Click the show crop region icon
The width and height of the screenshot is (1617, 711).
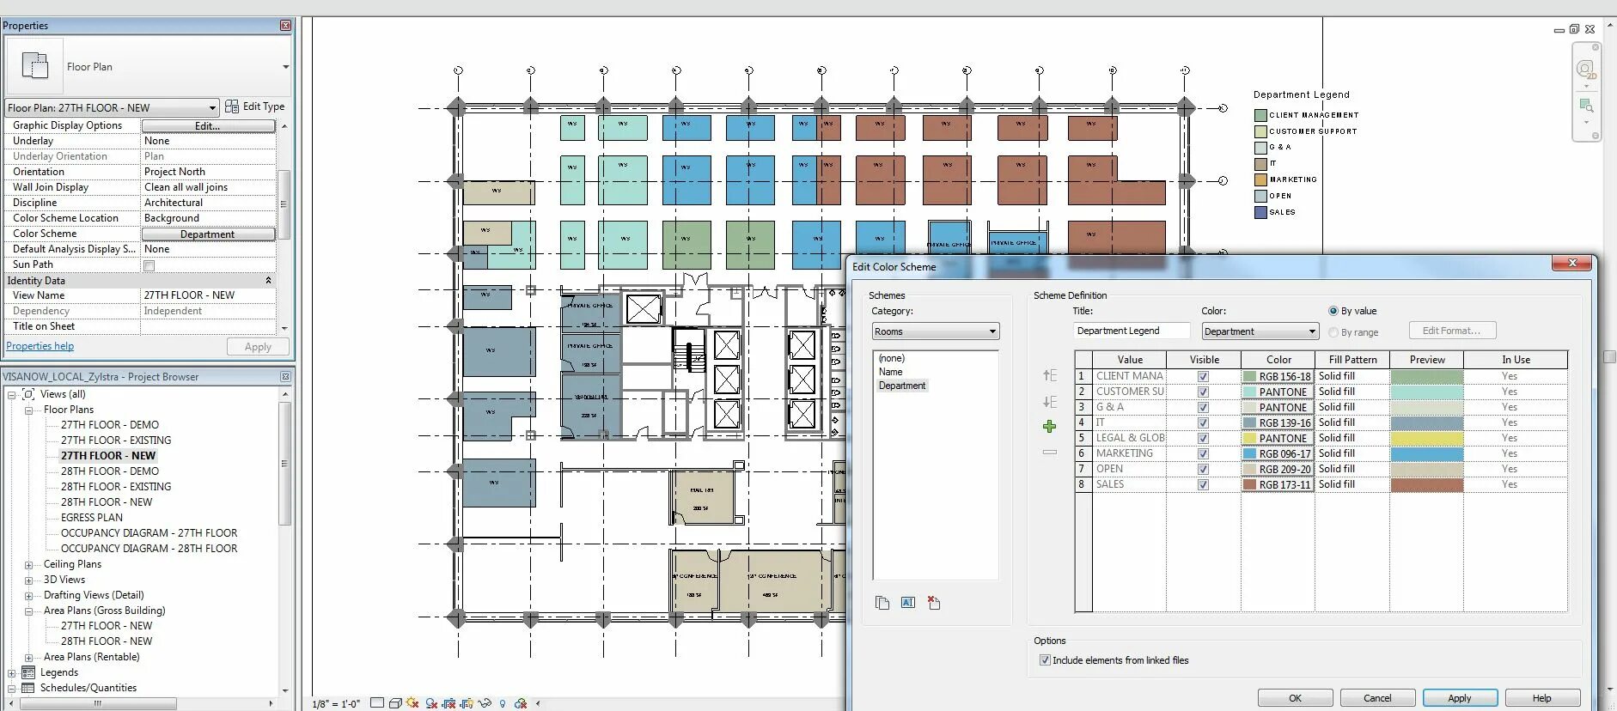coord(467,703)
